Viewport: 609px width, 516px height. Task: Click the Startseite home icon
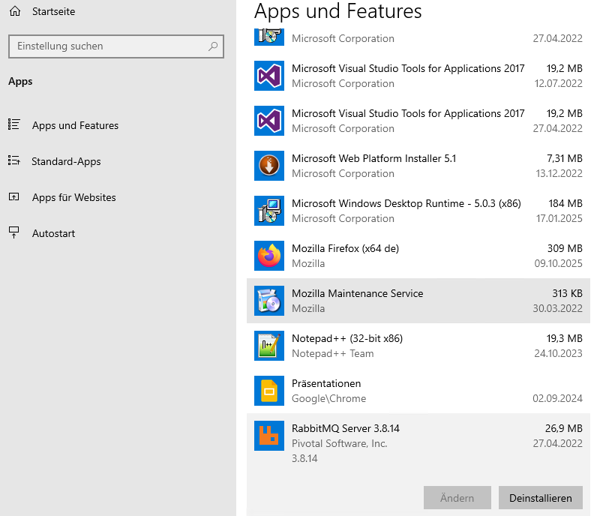(15, 11)
